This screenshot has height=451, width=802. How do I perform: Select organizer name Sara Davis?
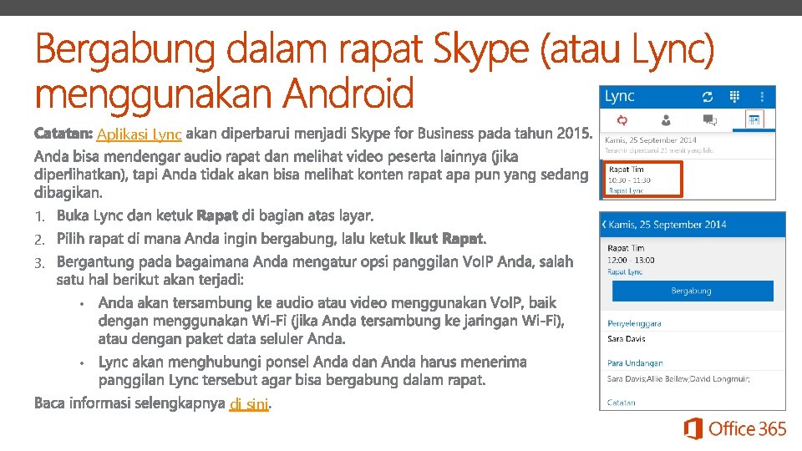click(x=626, y=339)
